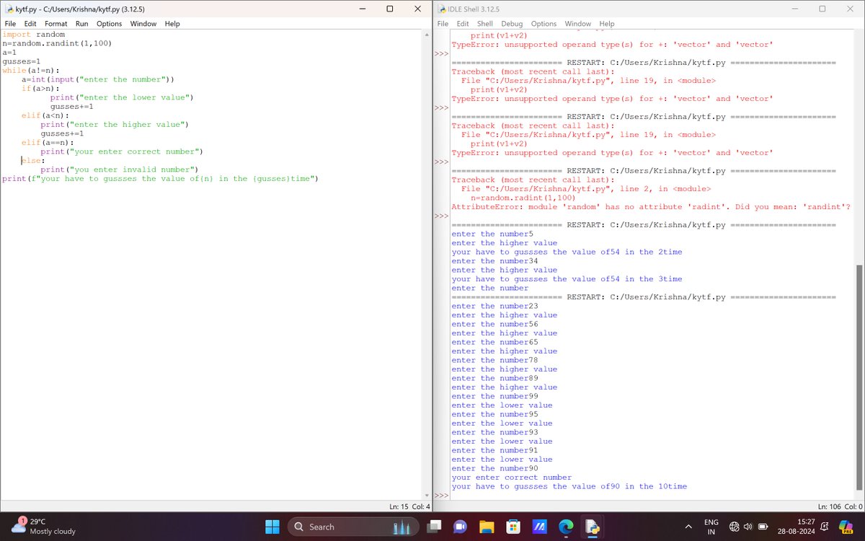Select the IDLE Python icon on the taskbar

[x=593, y=527]
